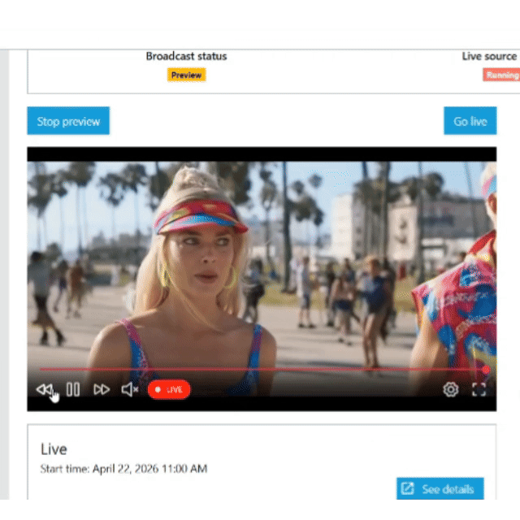Fast-forward with the double-right arrows icon

(x=102, y=389)
